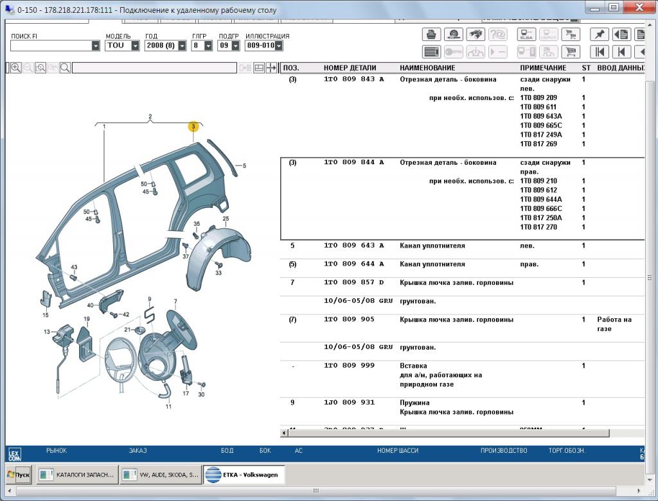Click the greyed-out ?@ help icon

coord(498,35)
